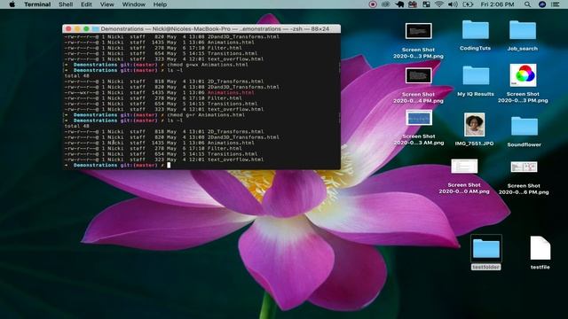Click the IMG_7551.JPG filename label
Viewport: 568px width, 319px height.
pyautogui.click(x=474, y=144)
